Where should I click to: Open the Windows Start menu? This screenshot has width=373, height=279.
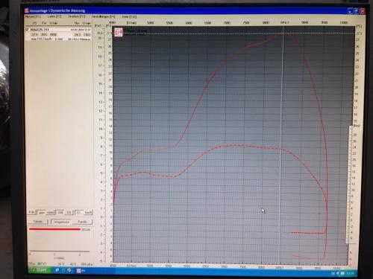pos(40,270)
